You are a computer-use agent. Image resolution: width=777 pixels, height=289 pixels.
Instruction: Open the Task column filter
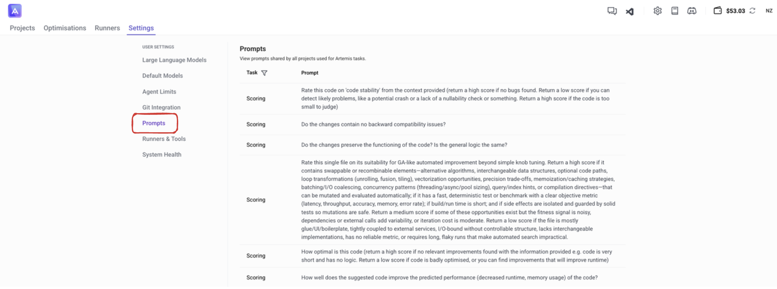click(x=264, y=73)
